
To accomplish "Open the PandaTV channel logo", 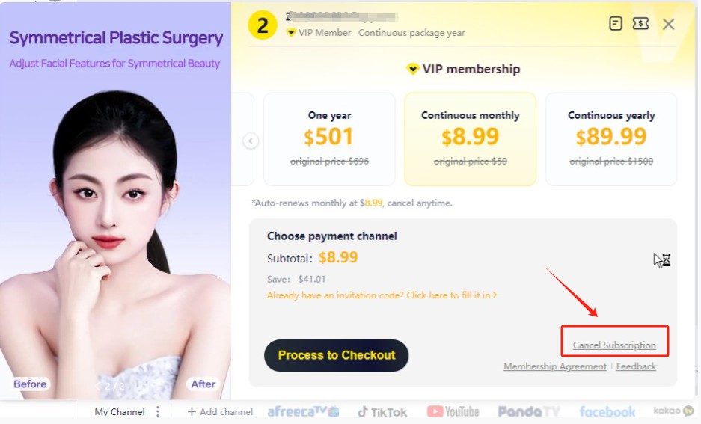I will tap(529, 411).
